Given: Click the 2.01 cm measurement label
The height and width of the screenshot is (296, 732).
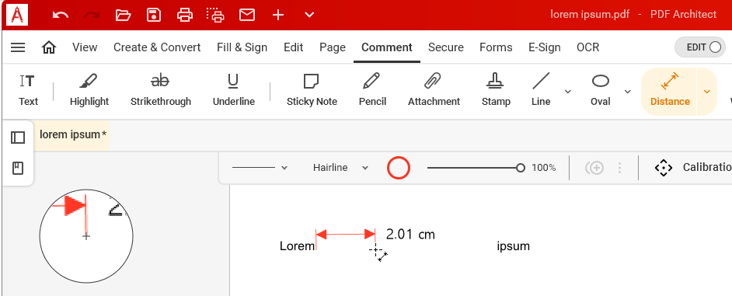Looking at the screenshot, I should [x=410, y=235].
